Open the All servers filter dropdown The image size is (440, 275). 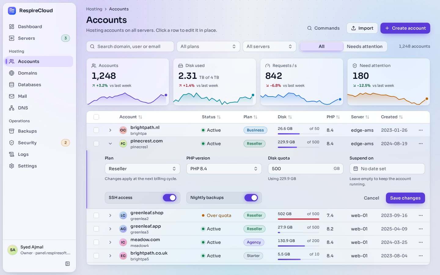(269, 46)
